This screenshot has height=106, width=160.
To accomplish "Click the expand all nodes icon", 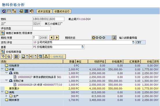I will coord(3,56).
